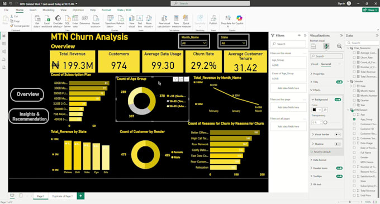Image resolution: width=380 pixels, height=204 pixels.
Task: Open the Analytics magnifier pane icon
Action: 339,46
